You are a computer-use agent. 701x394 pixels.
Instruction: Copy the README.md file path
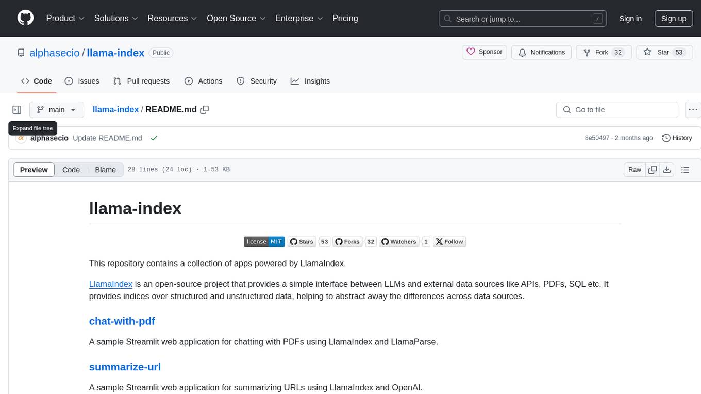[x=205, y=110]
